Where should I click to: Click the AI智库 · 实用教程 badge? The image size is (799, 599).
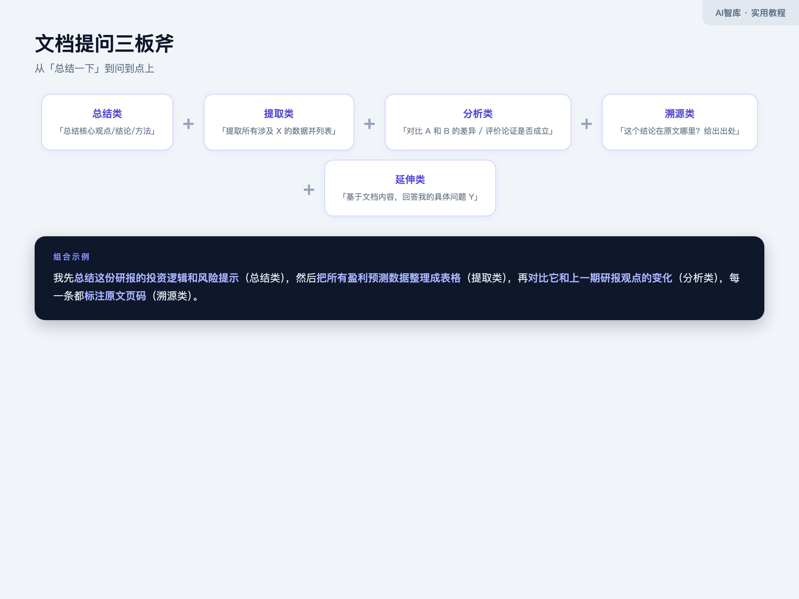(750, 13)
